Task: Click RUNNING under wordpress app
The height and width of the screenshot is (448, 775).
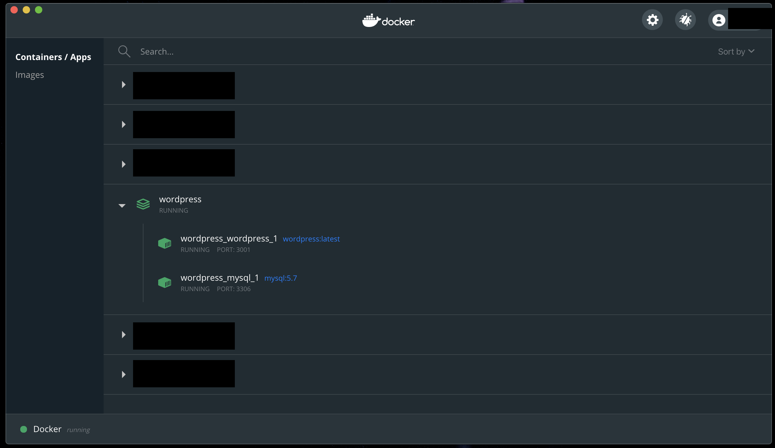Action: pos(174,211)
